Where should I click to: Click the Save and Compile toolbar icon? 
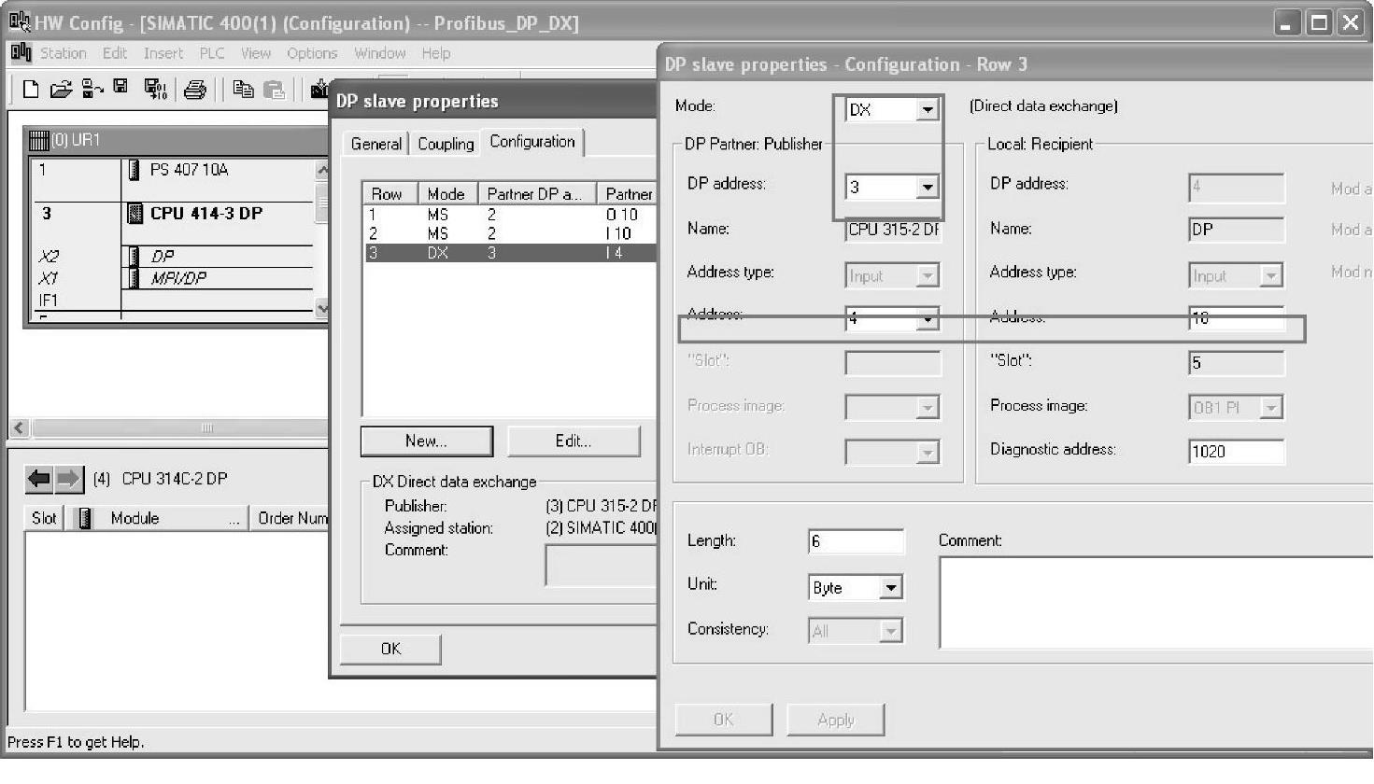[155, 90]
